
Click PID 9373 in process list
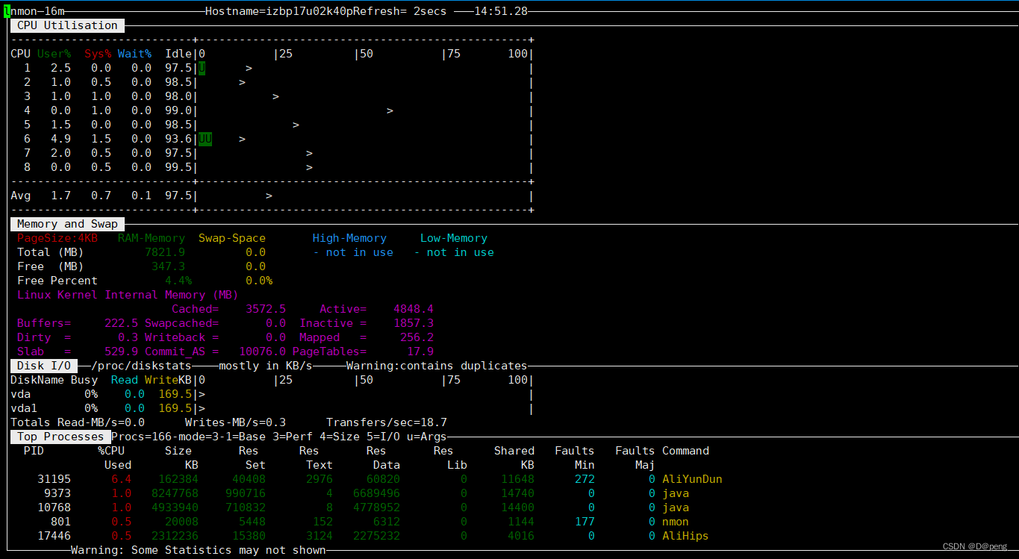[x=58, y=493]
